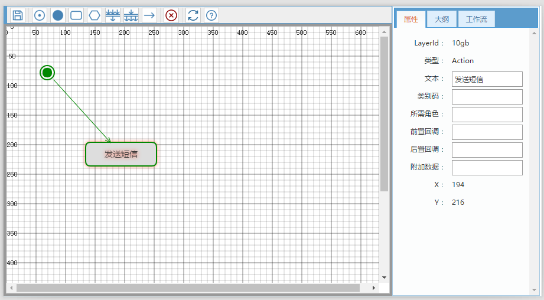Image resolution: width=544 pixels, height=300 pixels.
Task: Click the canvas vertical scrollbar down arrow
Action: tap(384, 277)
